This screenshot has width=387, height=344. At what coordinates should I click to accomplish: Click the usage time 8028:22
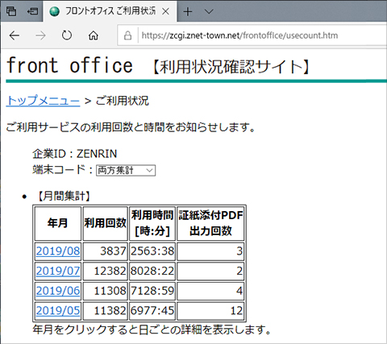click(x=152, y=271)
